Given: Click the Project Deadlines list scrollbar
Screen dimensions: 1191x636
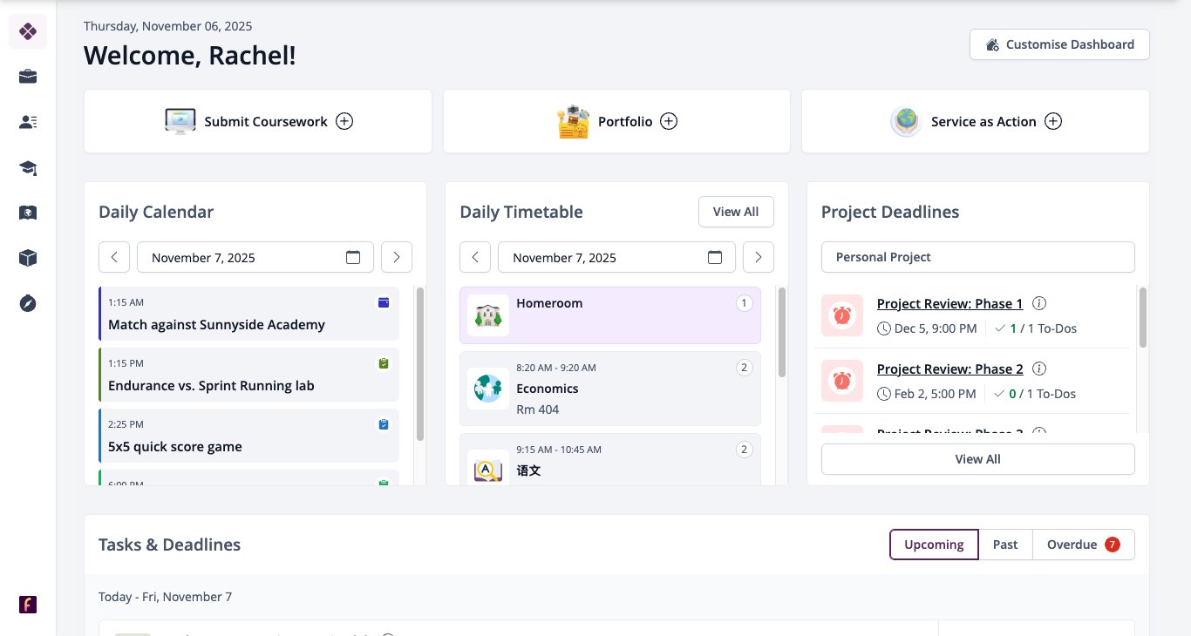Looking at the screenshot, I should pos(1143,316).
